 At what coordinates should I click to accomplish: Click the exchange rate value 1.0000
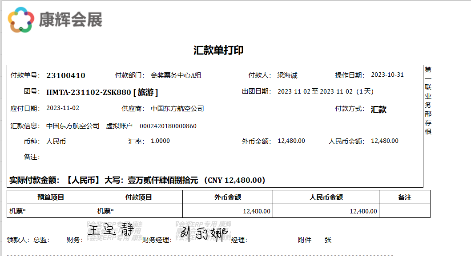click(160, 141)
